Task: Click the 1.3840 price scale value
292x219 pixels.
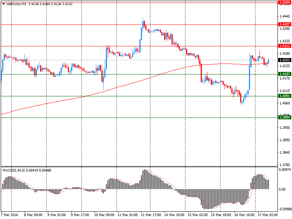Action: click(285, 152)
